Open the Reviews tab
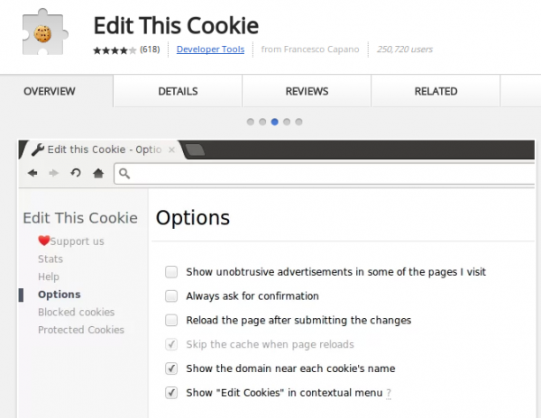541x418 pixels. point(307,91)
